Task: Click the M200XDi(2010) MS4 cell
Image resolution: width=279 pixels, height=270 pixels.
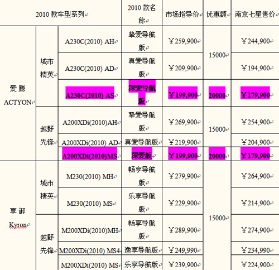Action: [90, 248]
